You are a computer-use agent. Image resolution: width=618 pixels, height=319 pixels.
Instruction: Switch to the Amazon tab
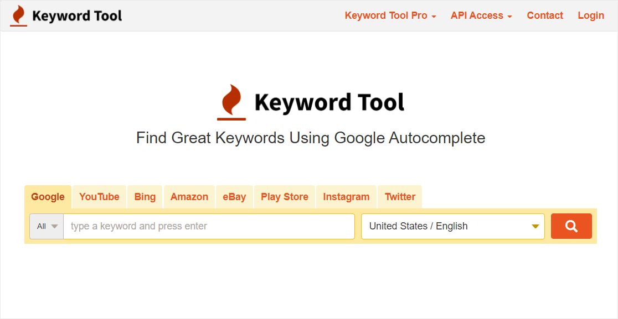coord(189,197)
